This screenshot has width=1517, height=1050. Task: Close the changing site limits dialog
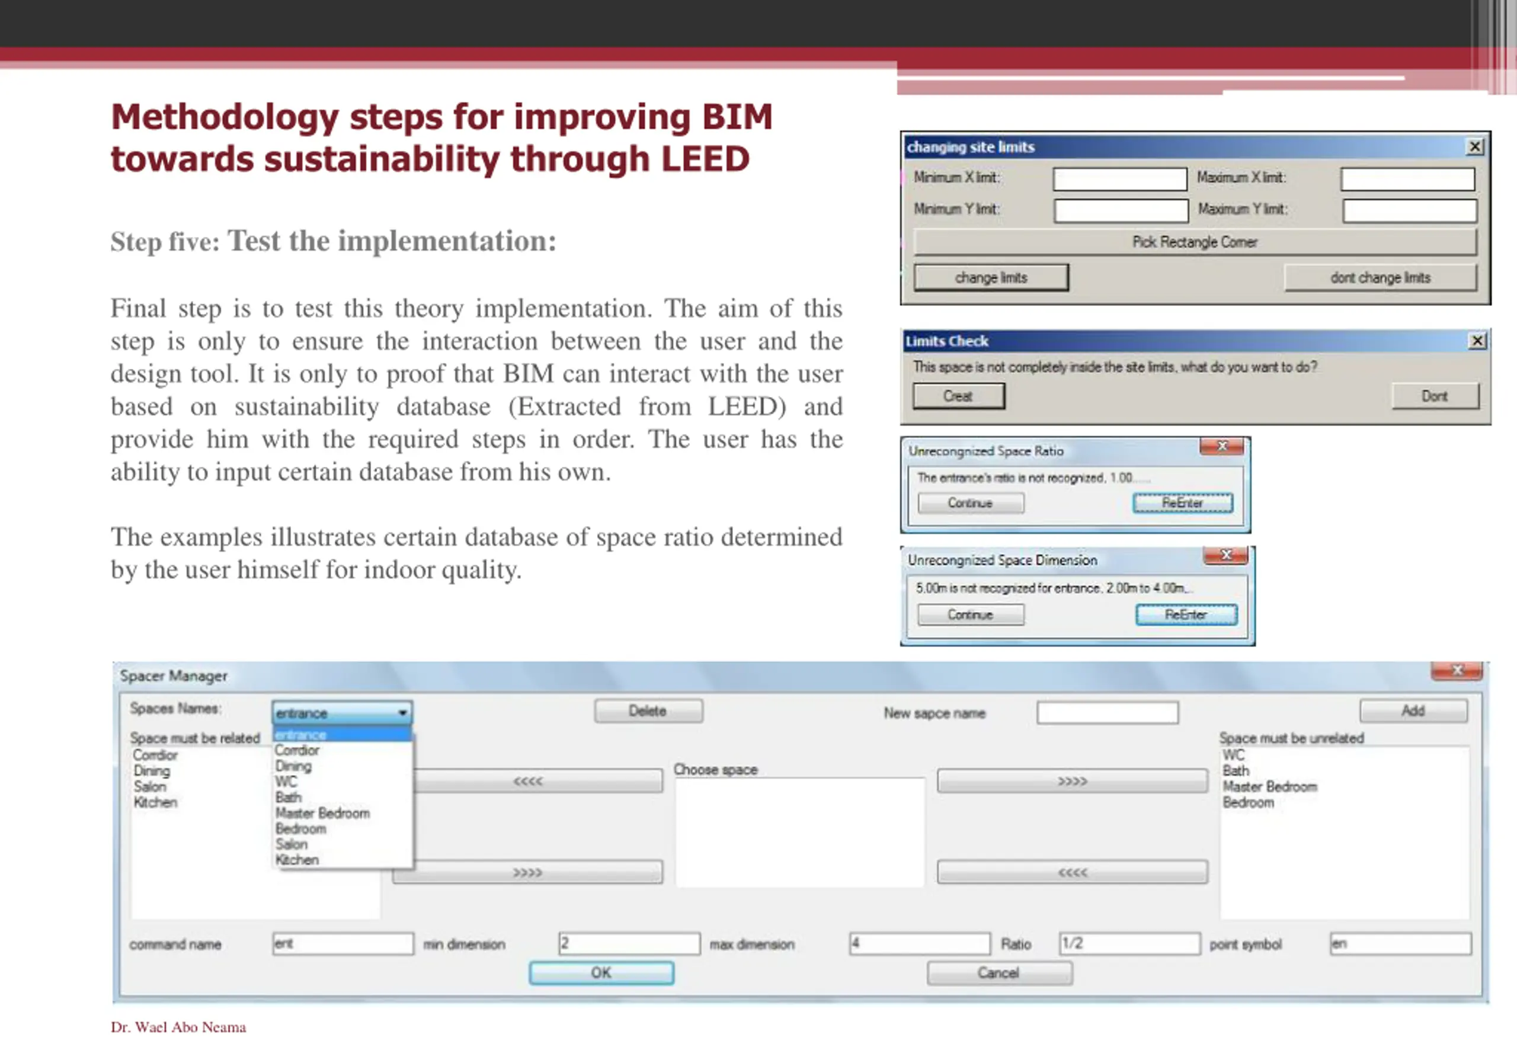click(1476, 146)
